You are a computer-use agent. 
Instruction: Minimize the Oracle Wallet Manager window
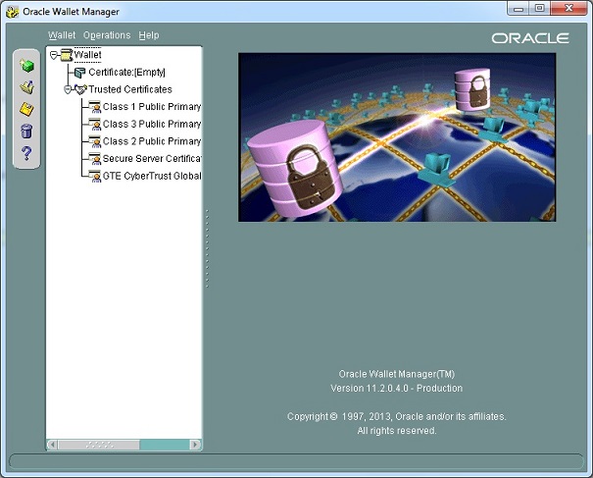(x=519, y=9)
